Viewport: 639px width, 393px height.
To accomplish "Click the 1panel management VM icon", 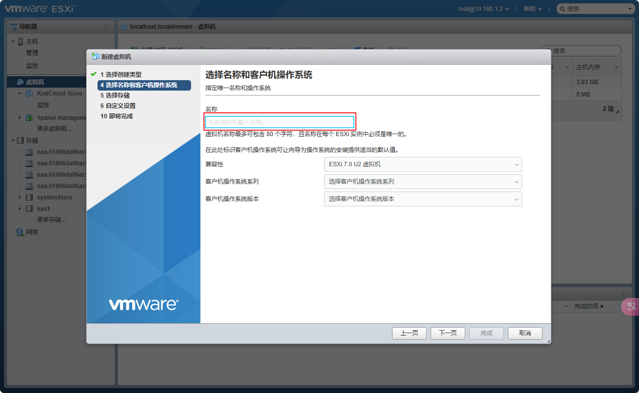I will (29, 118).
